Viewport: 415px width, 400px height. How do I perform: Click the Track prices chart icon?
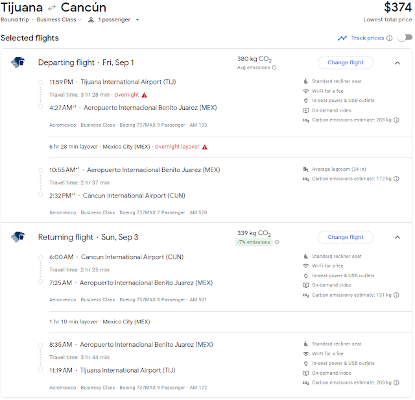pyautogui.click(x=344, y=38)
